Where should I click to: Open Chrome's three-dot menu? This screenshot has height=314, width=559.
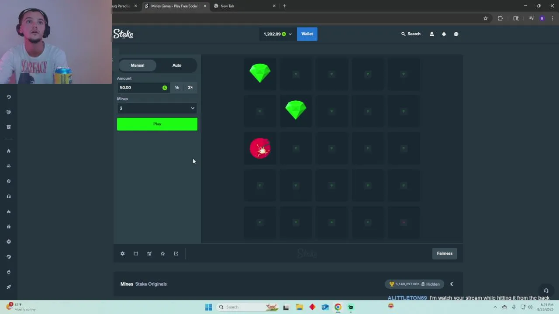coord(553,18)
